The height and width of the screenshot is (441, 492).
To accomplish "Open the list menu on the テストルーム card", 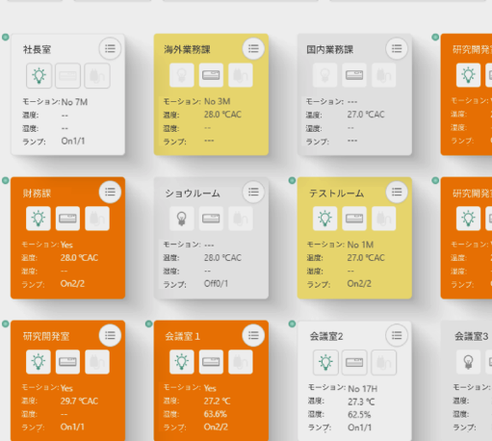I will point(397,192).
